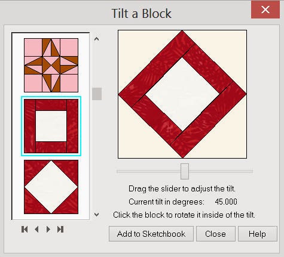284x257 pixels.
Task: Click the scrollbar track below the thumb
Action: coord(97,155)
